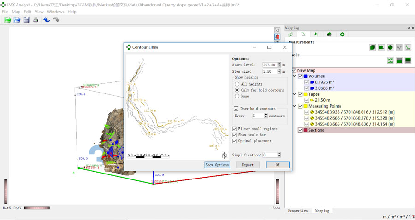Click the blue undo arrow icon

47,20
